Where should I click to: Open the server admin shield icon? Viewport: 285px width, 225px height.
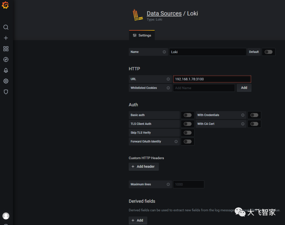[x=6, y=92]
